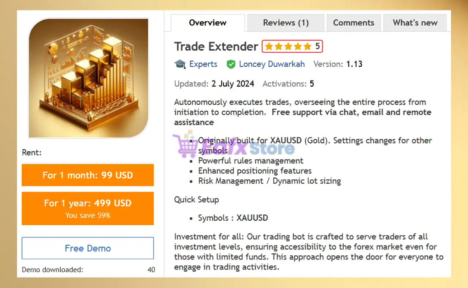
Task: Click the version number 1.13
Action: (x=354, y=64)
